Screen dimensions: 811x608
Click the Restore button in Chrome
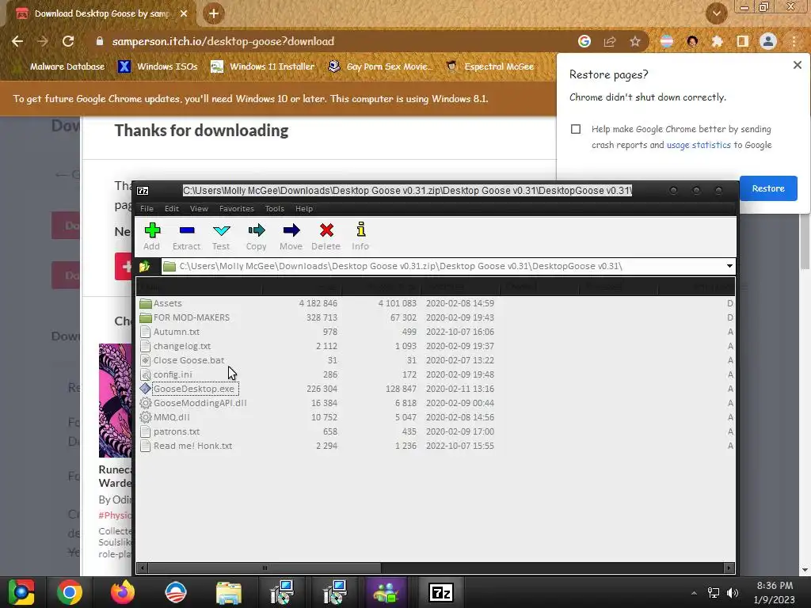pyautogui.click(x=768, y=188)
